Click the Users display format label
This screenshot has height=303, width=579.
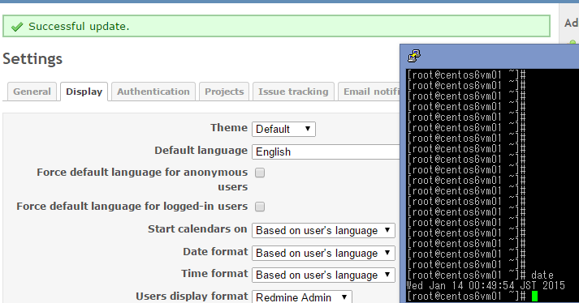point(192,297)
